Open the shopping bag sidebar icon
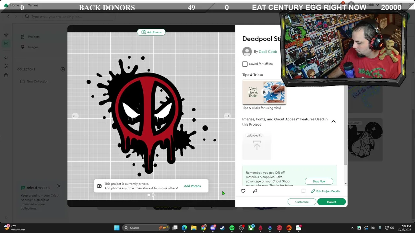 coord(6,75)
